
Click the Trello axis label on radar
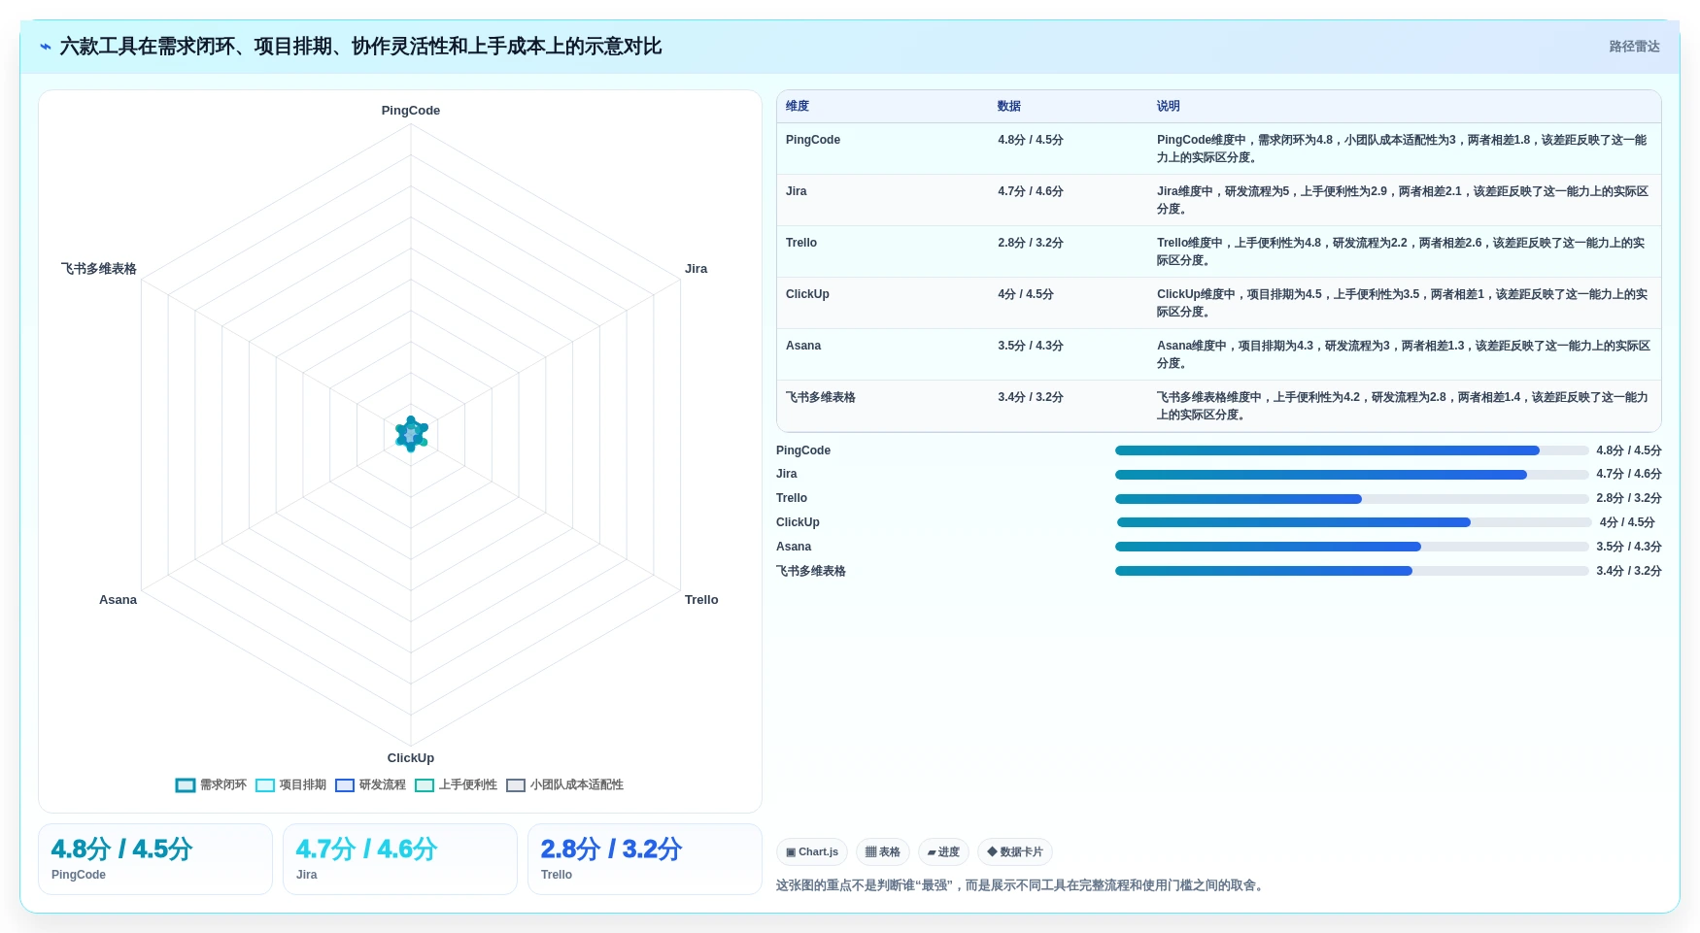click(x=701, y=600)
